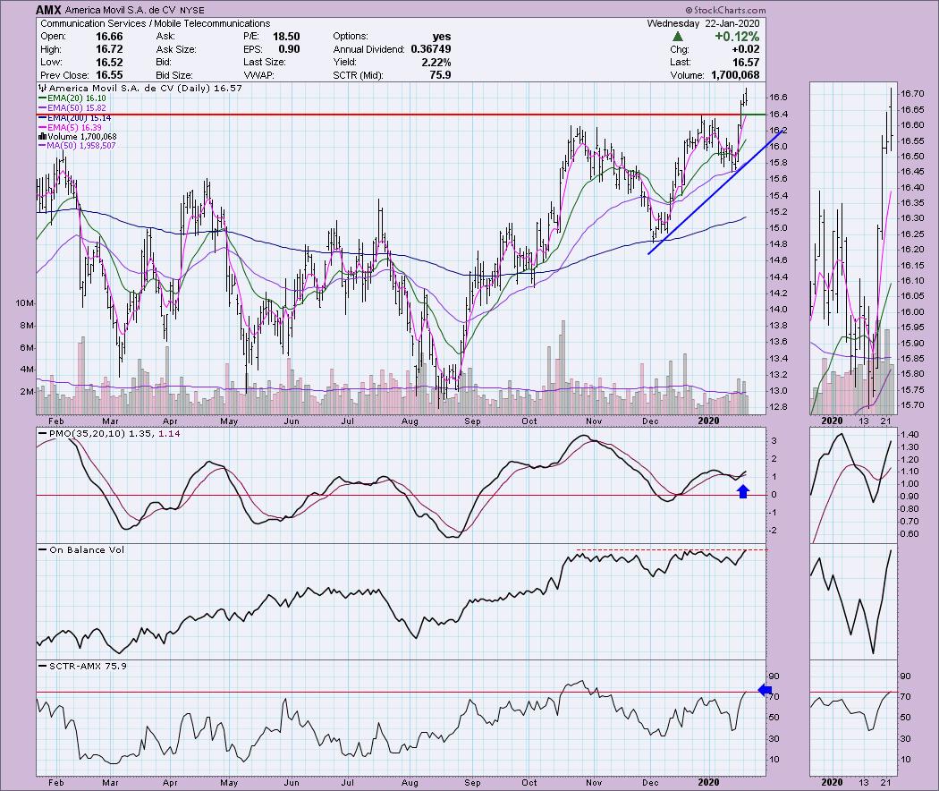Click the 10M volume axis label
Viewport: 939px width, 791px height.
tap(24, 303)
